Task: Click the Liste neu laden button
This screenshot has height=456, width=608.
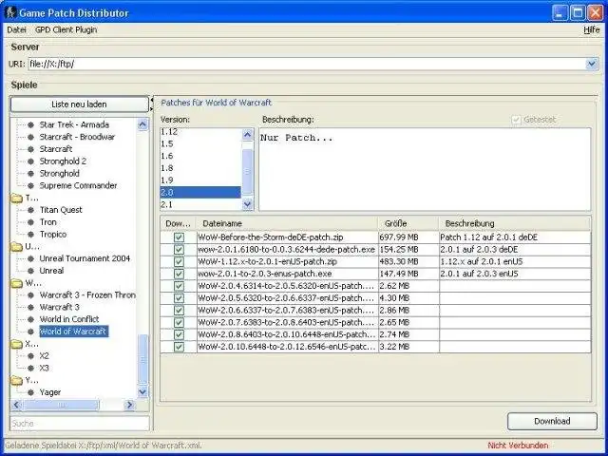Action: [x=79, y=104]
